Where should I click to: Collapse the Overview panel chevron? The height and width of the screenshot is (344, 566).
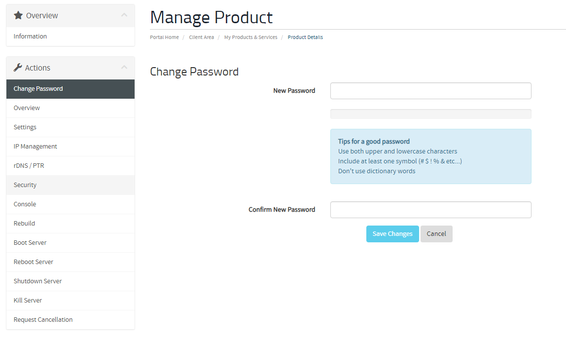point(124,15)
